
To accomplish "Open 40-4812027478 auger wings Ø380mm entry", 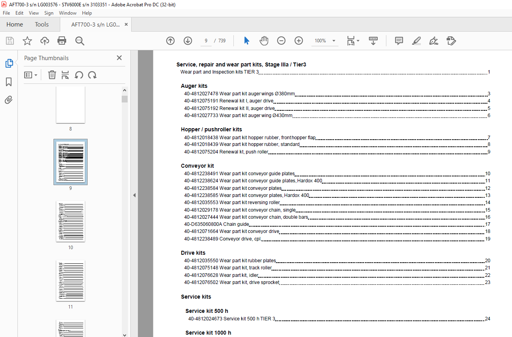I will point(337,94).
